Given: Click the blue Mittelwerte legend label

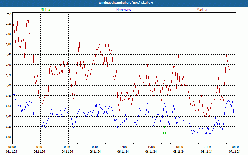Looking at the screenshot, I should (123, 10).
